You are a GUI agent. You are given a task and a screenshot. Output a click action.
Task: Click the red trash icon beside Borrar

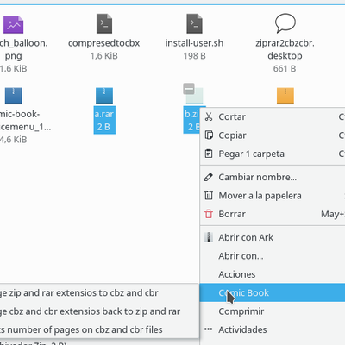click(x=209, y=214)
